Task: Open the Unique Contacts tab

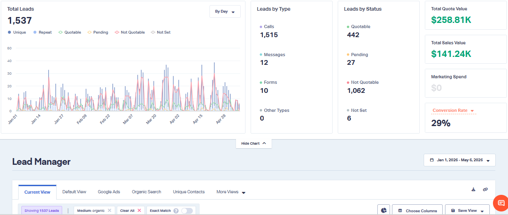Action: (189, 192)
